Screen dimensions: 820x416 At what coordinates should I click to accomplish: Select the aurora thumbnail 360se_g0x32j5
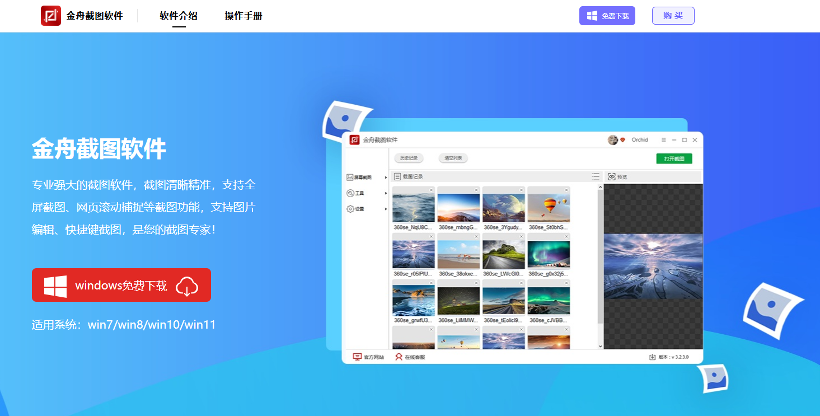(x=549, y=254)
